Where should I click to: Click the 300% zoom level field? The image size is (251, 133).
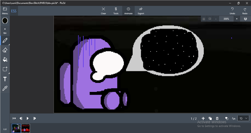click(x=226, y=19)
